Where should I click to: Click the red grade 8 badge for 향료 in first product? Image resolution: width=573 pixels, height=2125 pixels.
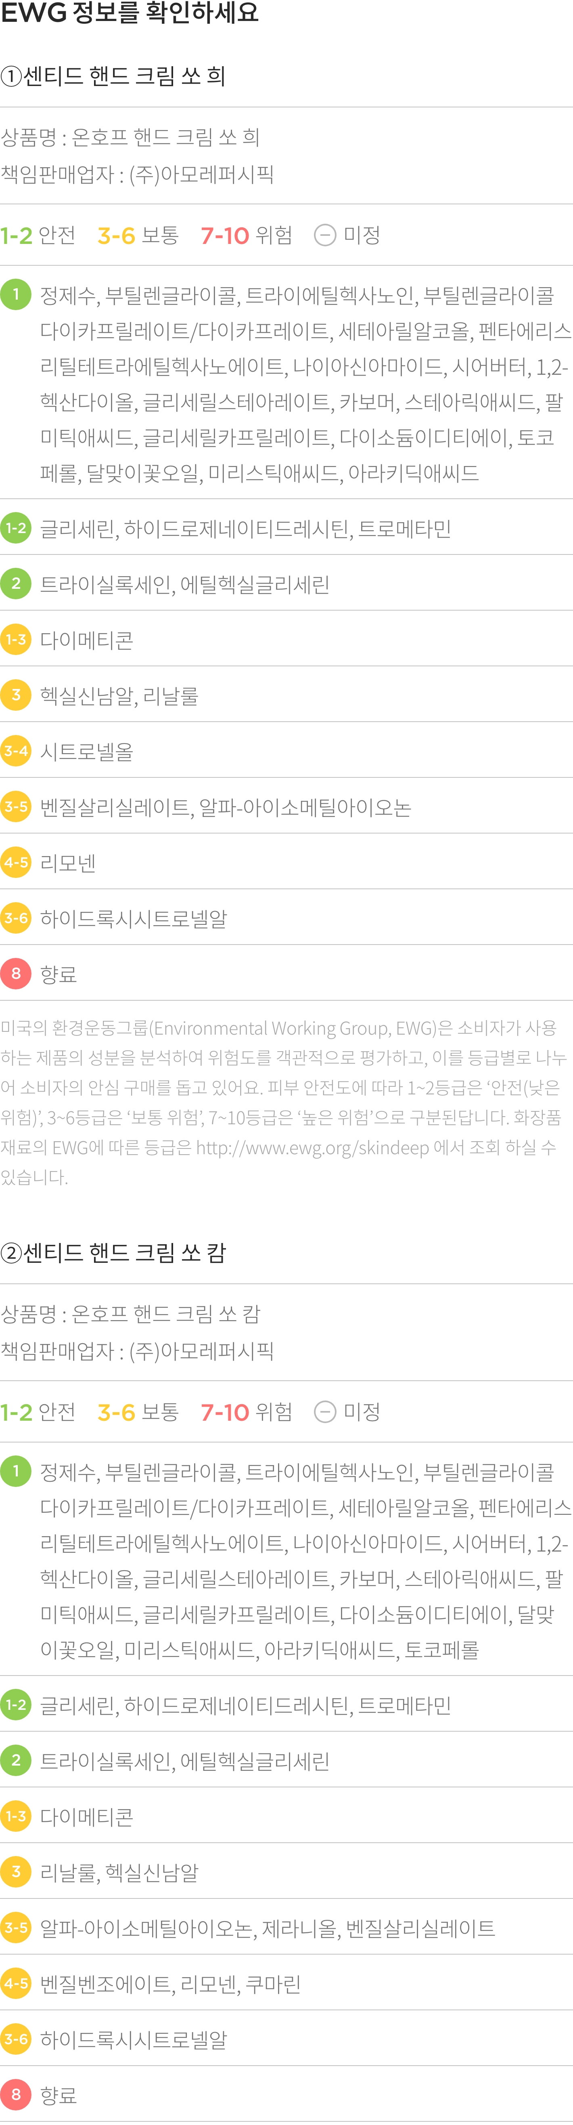[x=16, y=973]
